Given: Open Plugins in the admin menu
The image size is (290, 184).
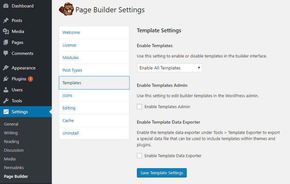Looking at the screenshot, I should pos(19,79).
